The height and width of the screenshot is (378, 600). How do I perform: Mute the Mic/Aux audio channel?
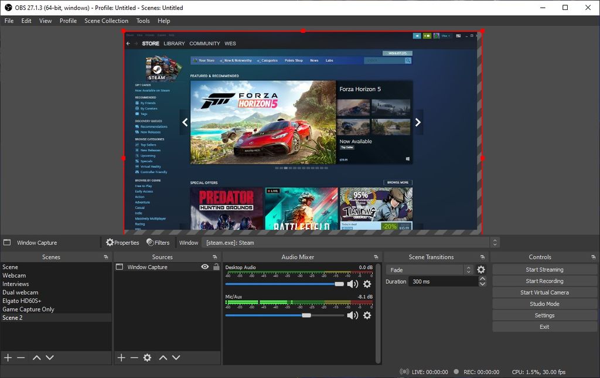[353, 315]
